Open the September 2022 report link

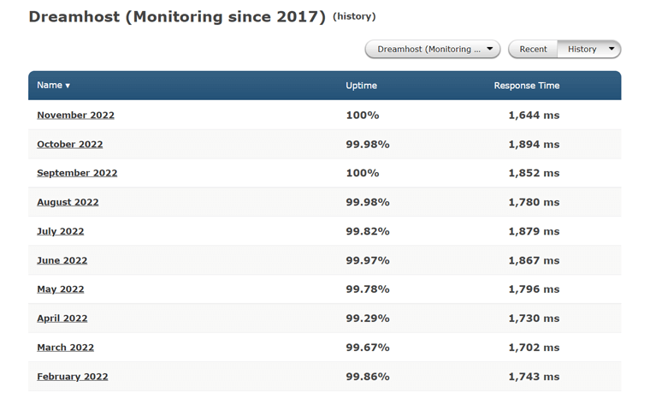(77, 173)
